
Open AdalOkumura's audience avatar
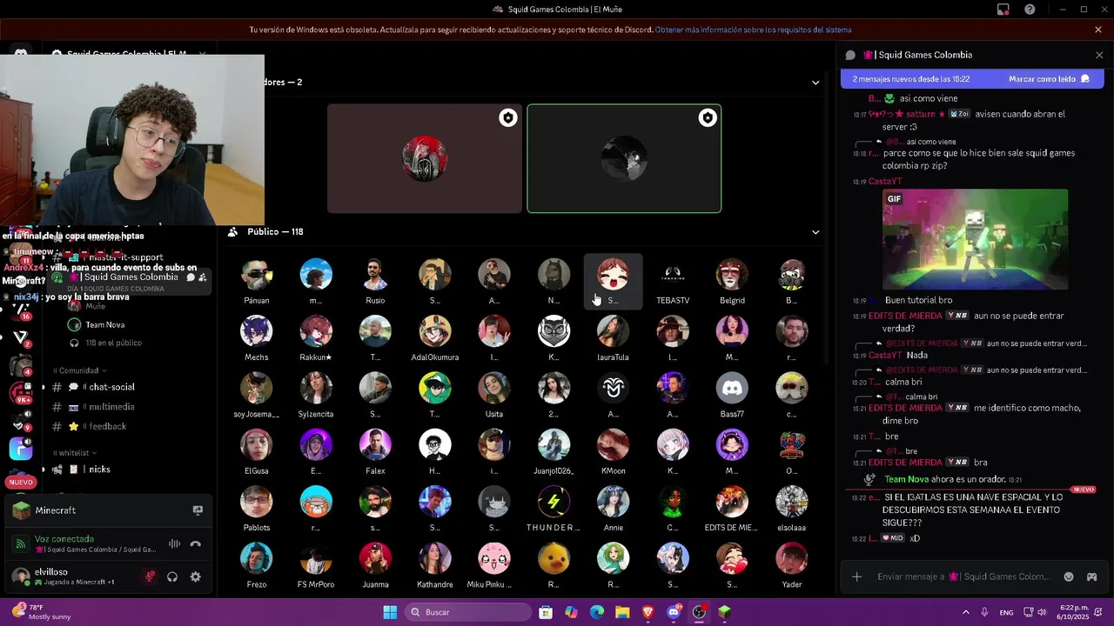click(x=434, y=331)
